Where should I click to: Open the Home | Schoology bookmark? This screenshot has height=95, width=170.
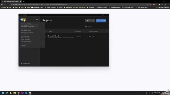(50, 7)
